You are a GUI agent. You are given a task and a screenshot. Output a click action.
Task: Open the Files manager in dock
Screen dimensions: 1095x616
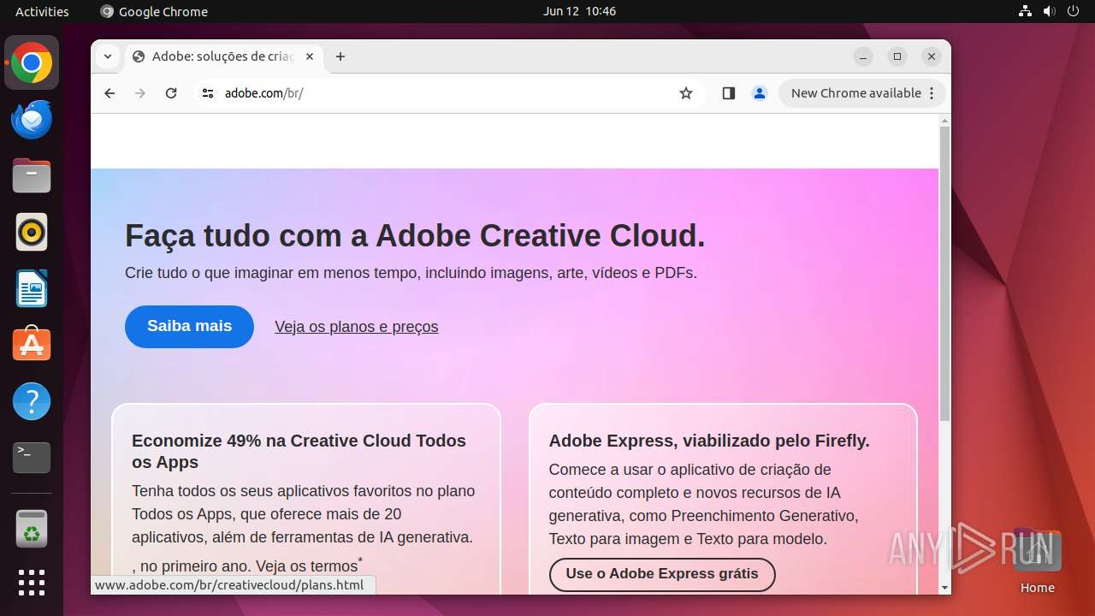pyautogui.click(x=32, y=175)
